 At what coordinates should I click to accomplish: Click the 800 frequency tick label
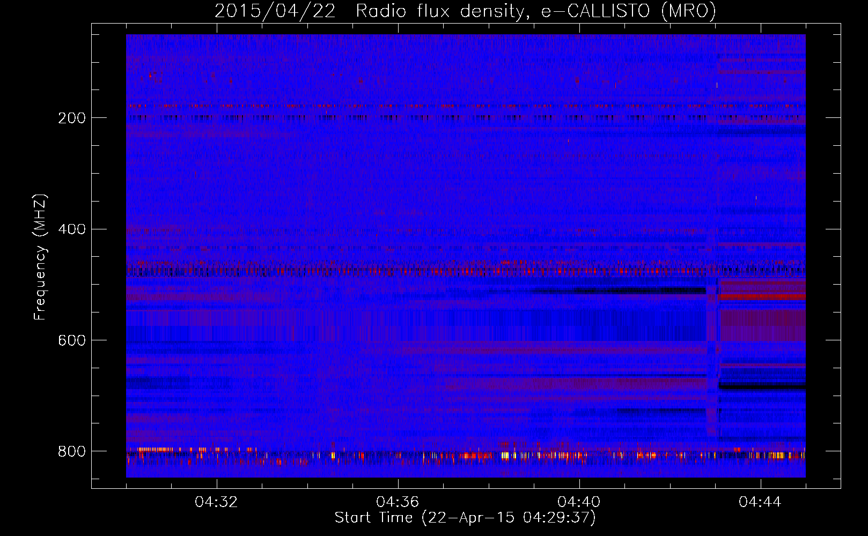72,451
